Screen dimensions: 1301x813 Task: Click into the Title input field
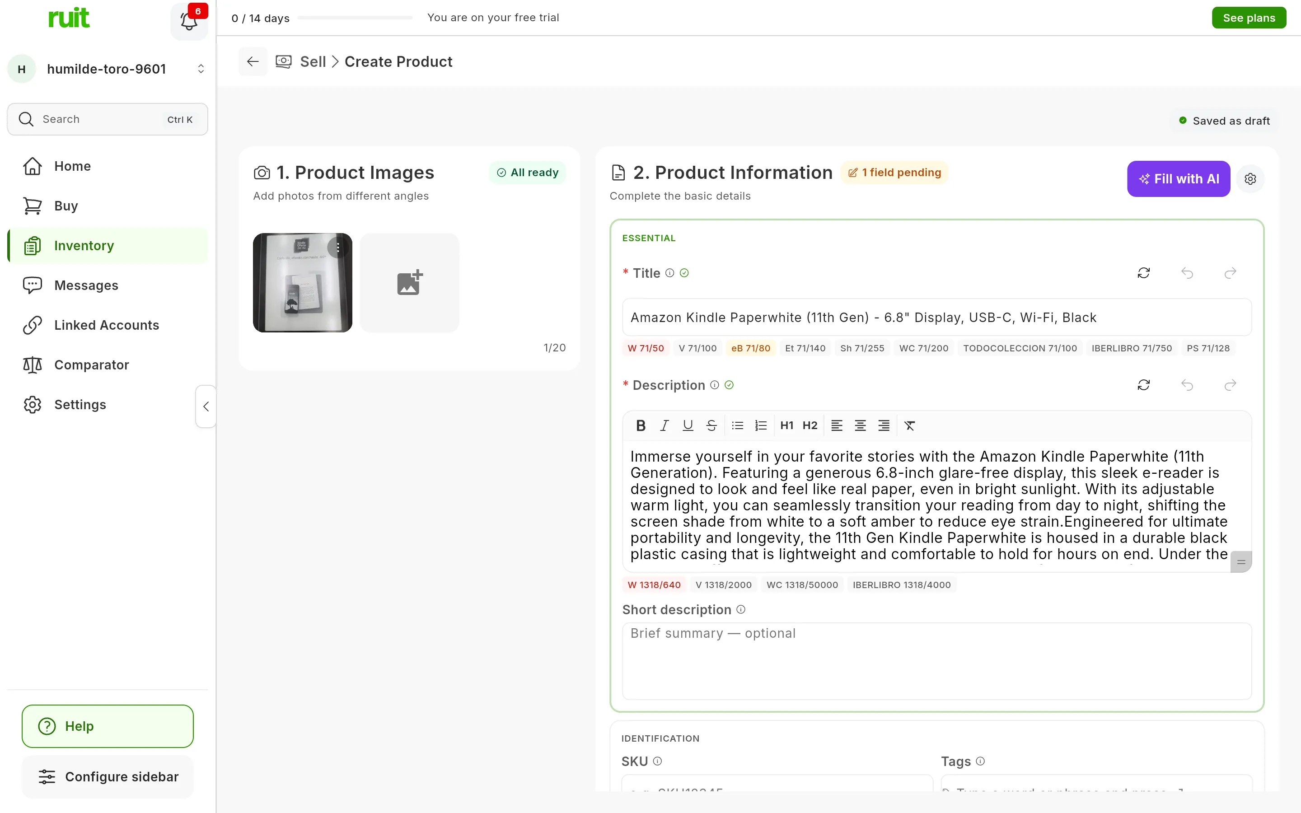pos(936,318)
